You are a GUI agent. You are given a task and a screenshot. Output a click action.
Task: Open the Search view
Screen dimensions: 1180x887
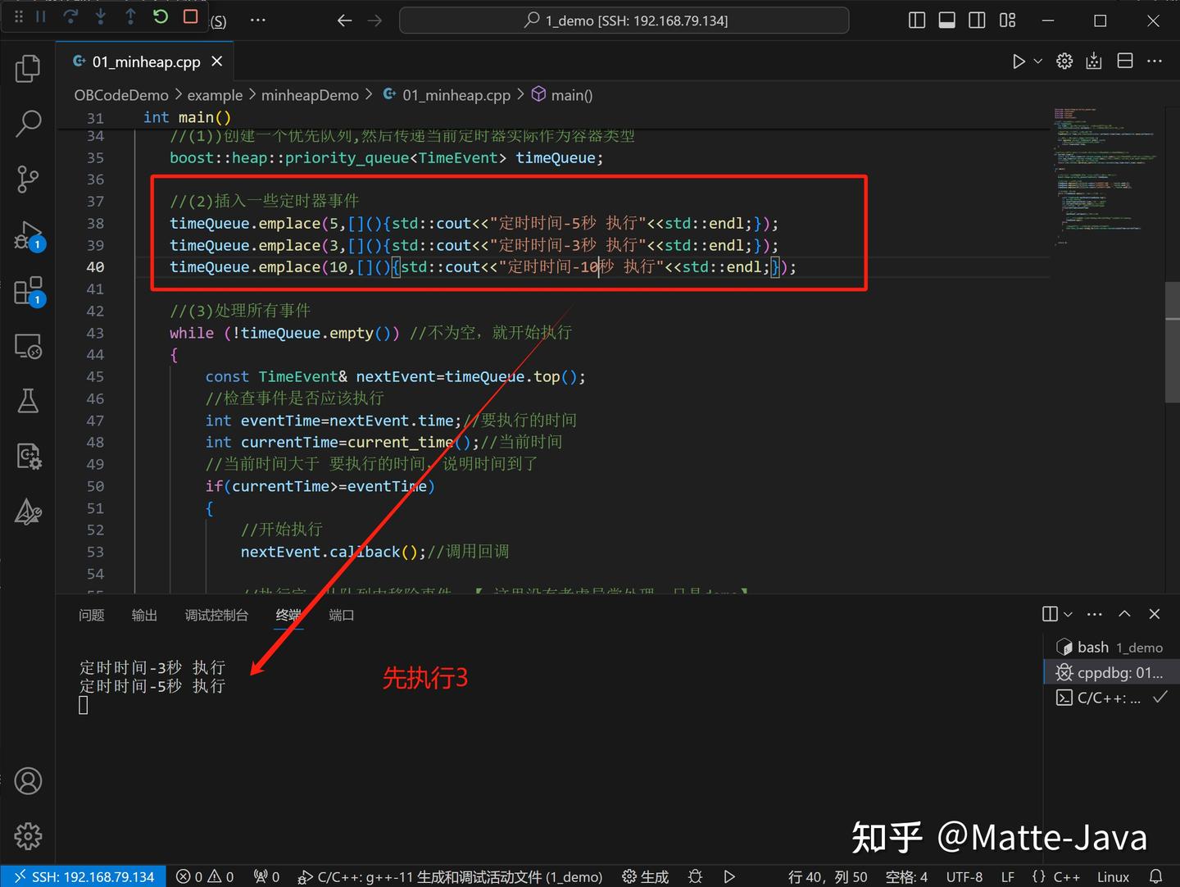click(28, 123)
